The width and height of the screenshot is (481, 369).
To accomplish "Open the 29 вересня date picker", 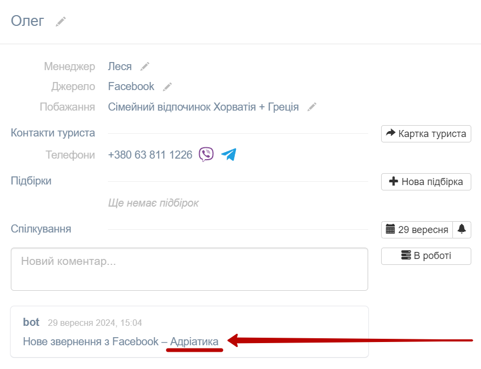I will (x=417, y=230).
